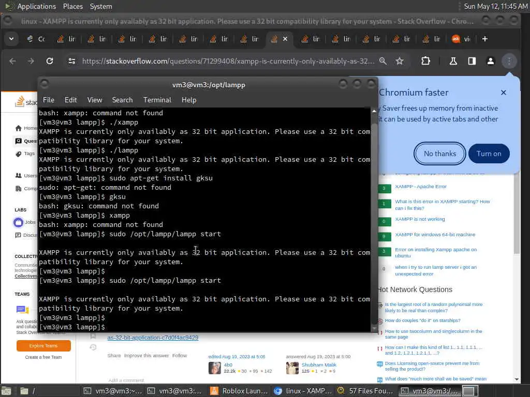Screen dimensions: 530x397
Task: Show answer activity history icon
Action: coord(93,347)
